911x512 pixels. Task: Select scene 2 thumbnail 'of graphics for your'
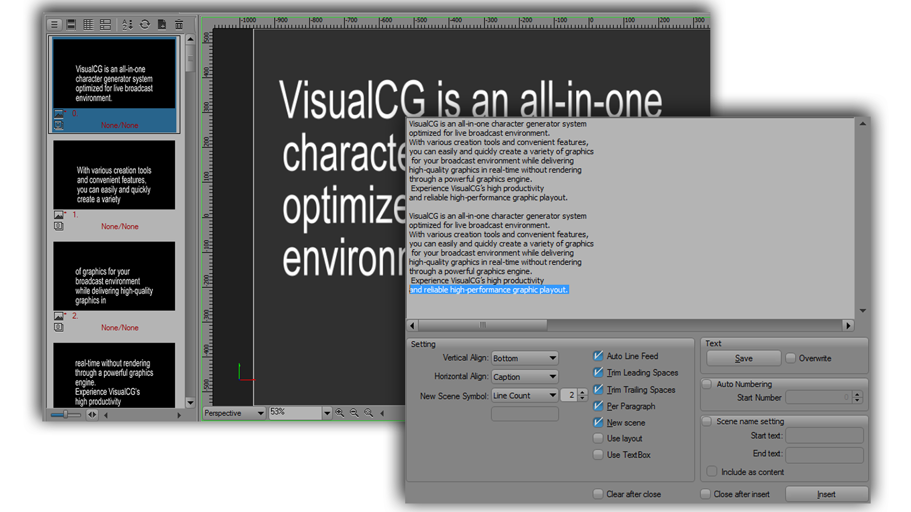(x=114, y=276)
